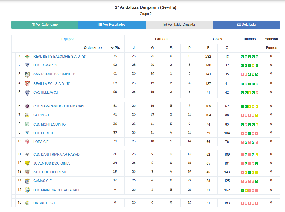
Task: Open U.D. LORETO team link
Action: (44, 133)
